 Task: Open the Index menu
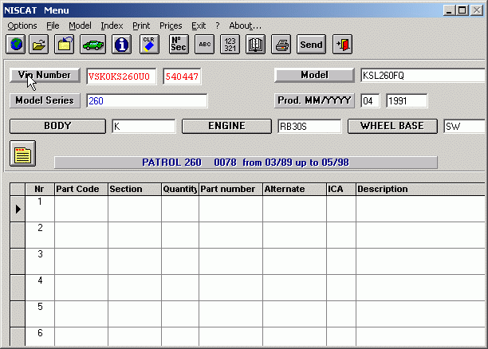(112, 25)
